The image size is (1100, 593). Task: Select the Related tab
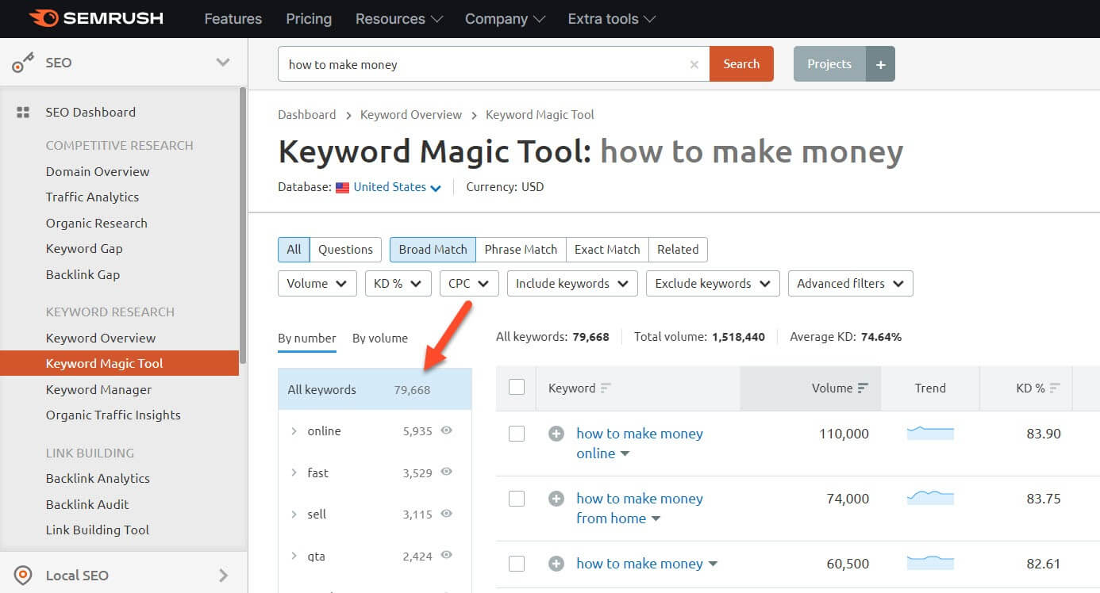click(x=678, y=250)
